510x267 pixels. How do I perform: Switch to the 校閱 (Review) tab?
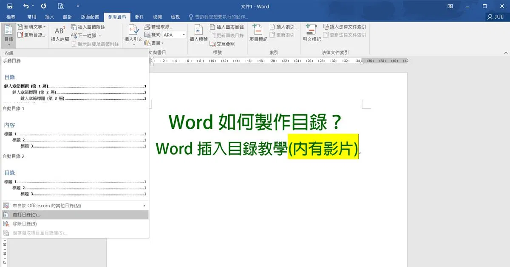(157, 17)
